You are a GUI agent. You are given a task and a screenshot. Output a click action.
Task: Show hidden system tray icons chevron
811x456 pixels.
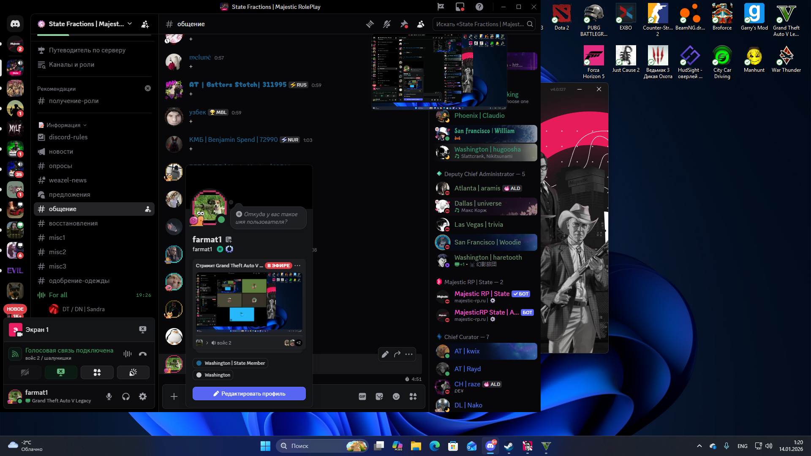(x=699, y=446)
